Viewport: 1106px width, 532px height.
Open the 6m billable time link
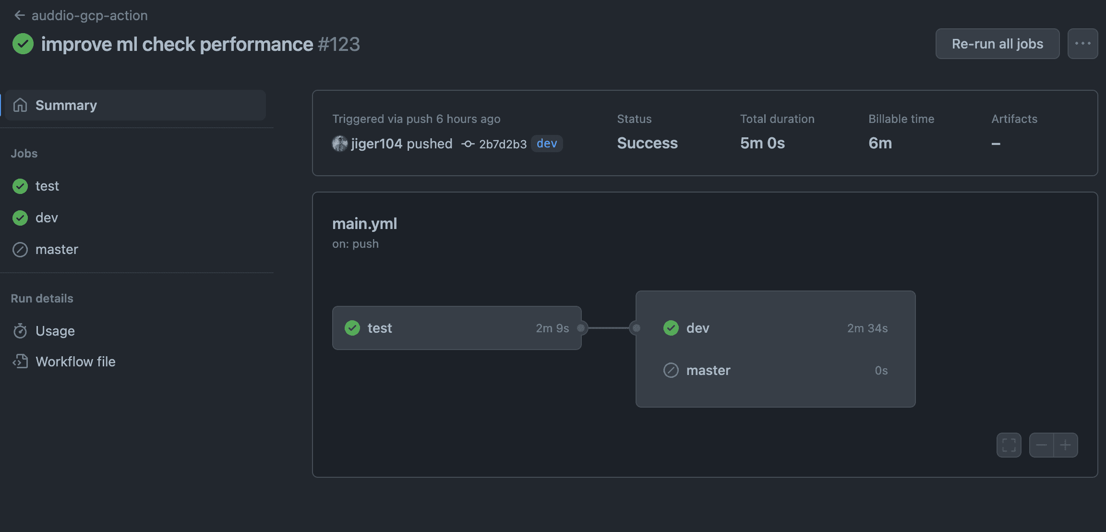(x=880, y=143)
